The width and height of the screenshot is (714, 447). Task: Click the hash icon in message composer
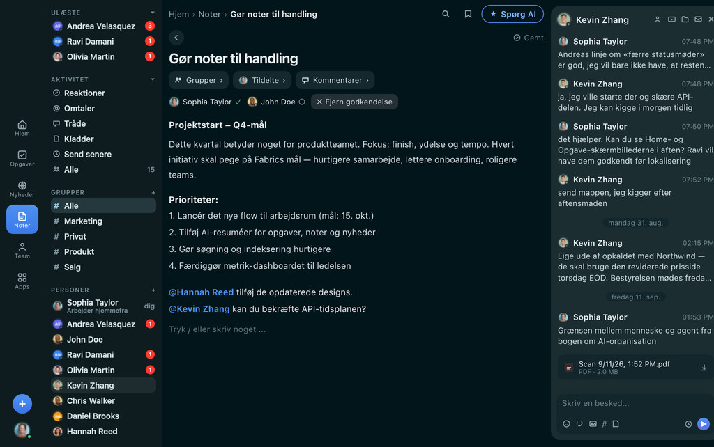click(x=605, y=424)
